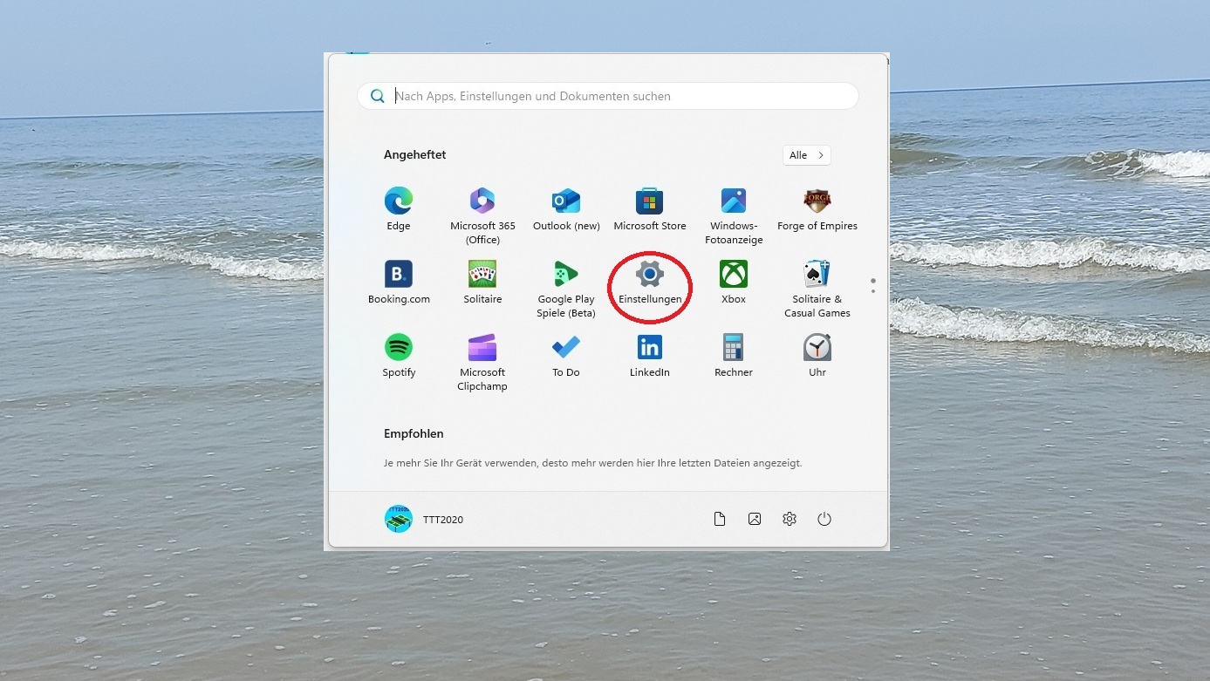Select the Angeheftet heading

415,154
